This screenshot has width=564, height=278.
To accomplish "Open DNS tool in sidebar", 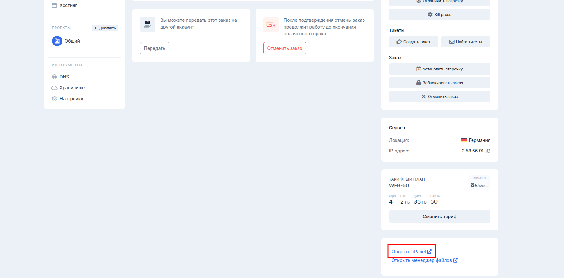I will coord(64,77).
